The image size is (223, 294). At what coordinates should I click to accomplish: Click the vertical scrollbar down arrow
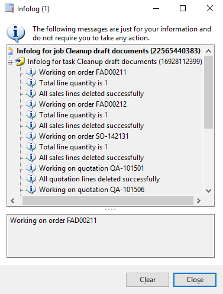209,191
